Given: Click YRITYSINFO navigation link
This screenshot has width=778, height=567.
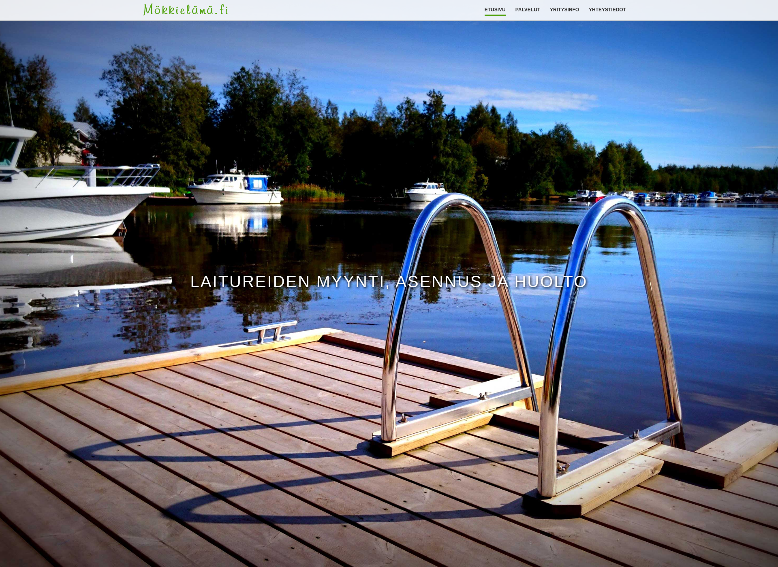Looking at the screenshot, I should point(564,10).
